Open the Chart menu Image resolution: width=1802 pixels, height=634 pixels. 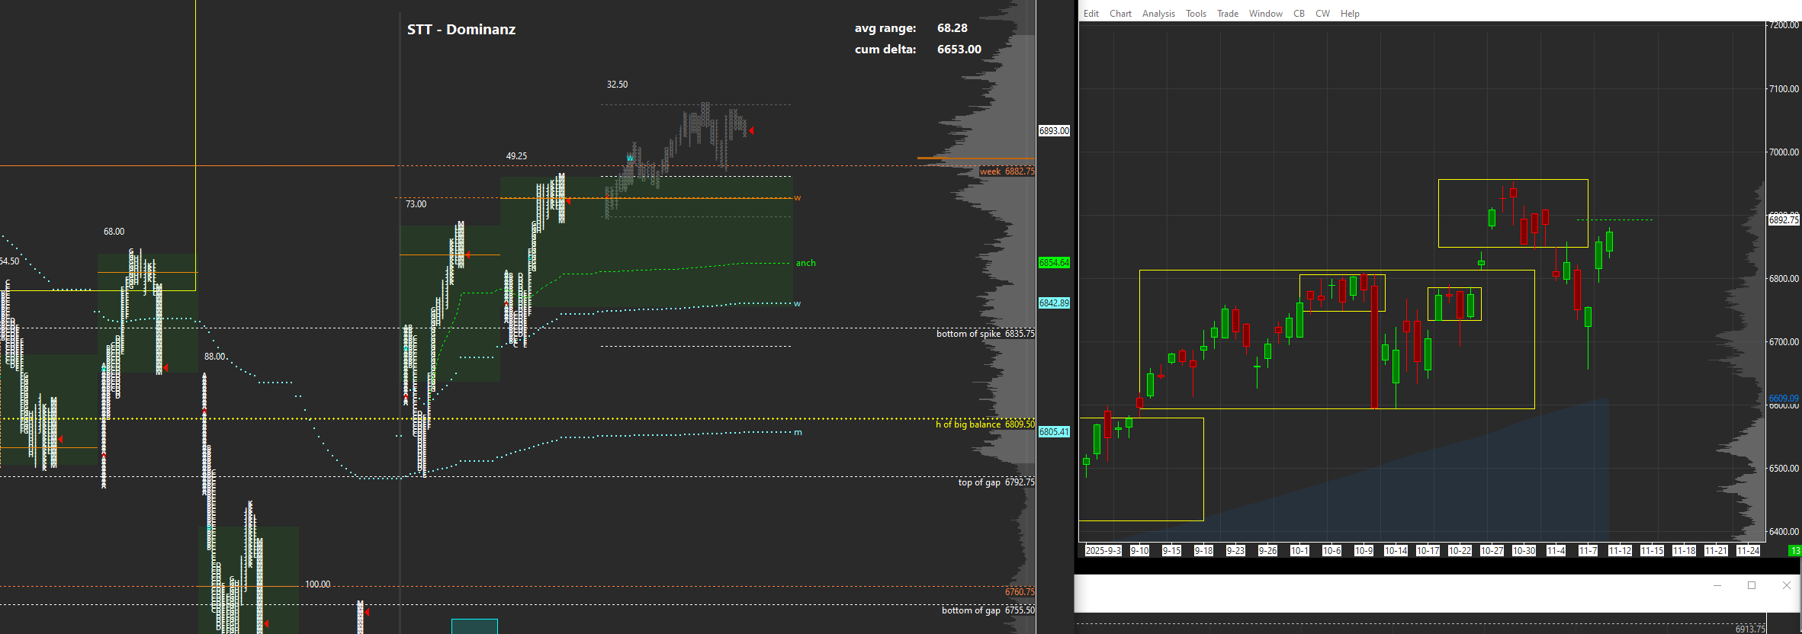[x=1120, y=14]
